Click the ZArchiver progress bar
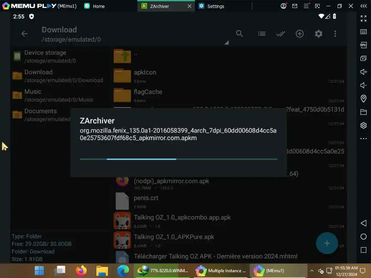Screen dimensions: 371x278 click(179, 159)
